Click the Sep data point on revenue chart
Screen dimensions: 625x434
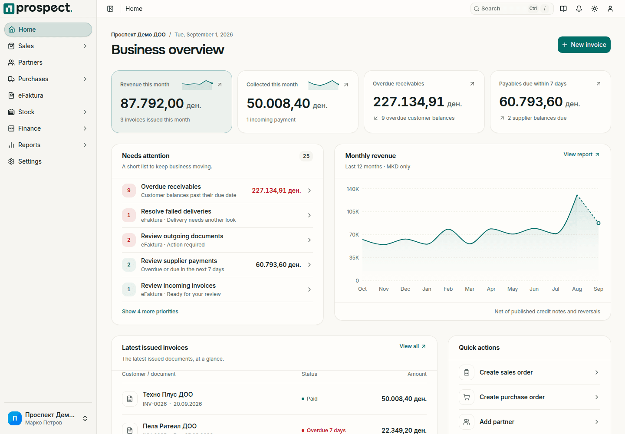coord(599,223)
